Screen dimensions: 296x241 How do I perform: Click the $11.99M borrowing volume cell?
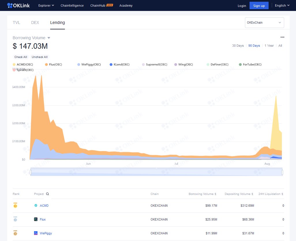coord(211,233)
